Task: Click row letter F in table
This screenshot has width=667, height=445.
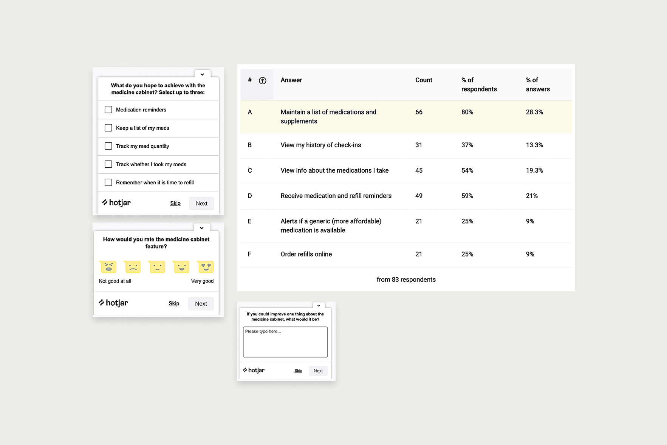Action: point(249,254)
